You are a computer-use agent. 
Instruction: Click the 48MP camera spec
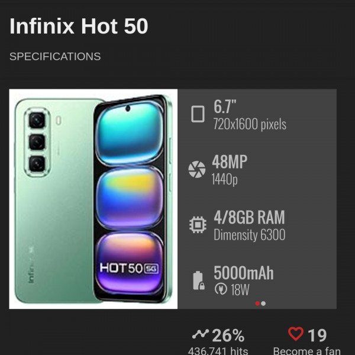(x=230, y=162)
